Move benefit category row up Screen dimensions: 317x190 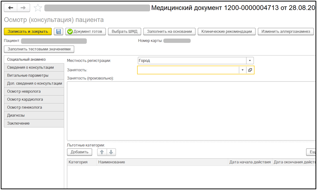102,152
